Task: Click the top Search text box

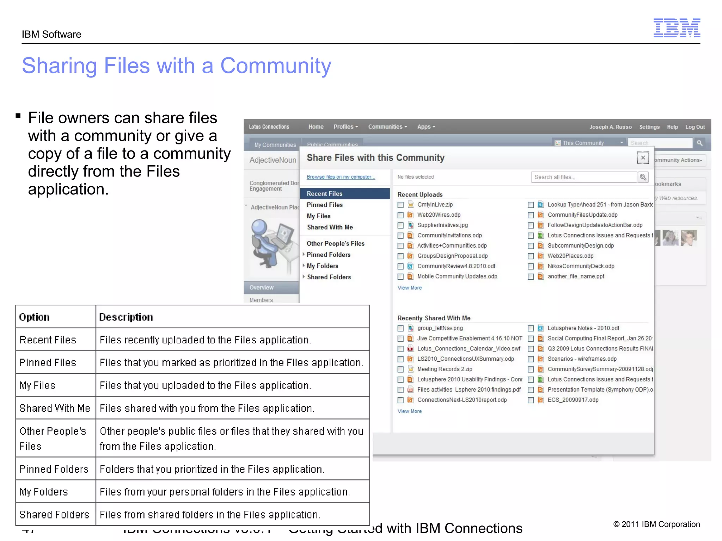Action: pos(660,143)
